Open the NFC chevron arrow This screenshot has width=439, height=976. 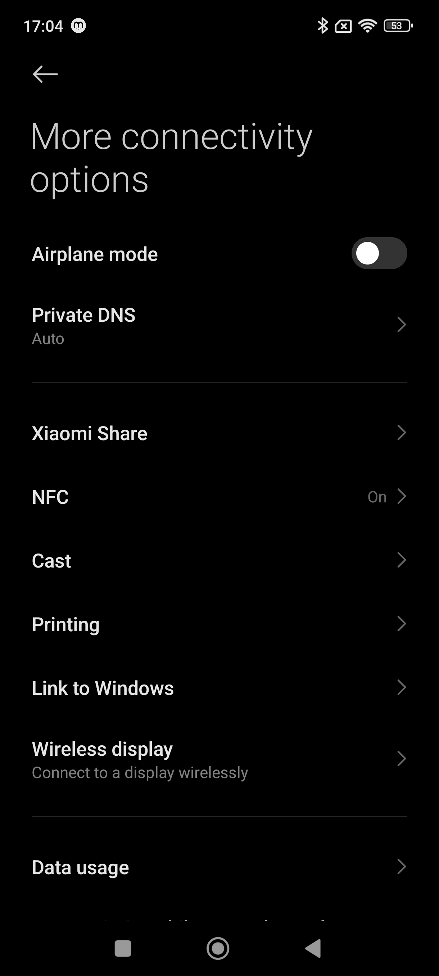[x=401, y=496]
